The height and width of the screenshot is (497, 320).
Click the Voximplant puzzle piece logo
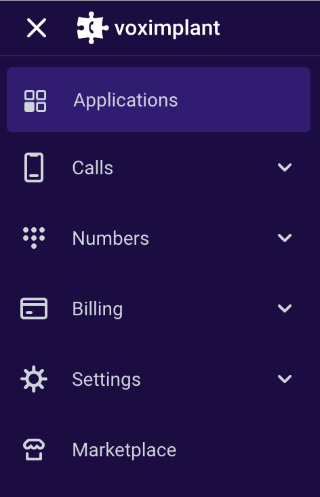tap(92, 28)
